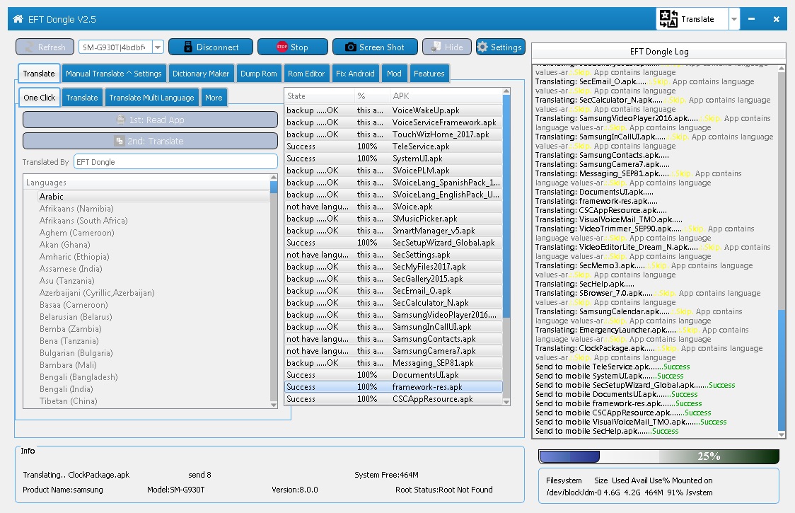795x513 pixels.
Task: Click the EFT Dongle Log scrollbar thumb
Action: pyautogui.click(x=782, y=369)
